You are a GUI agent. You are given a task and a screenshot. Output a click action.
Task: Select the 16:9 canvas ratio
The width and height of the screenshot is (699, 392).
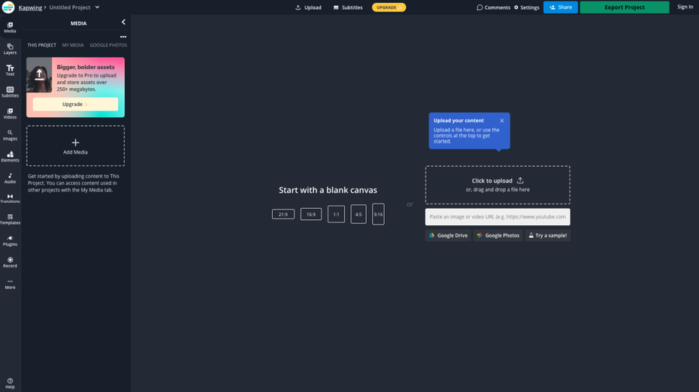click(310, 214)
